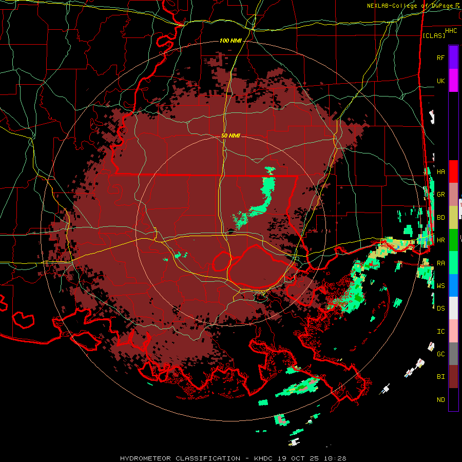Click the RF legend label
Viewport: 462px width, 462px height.
click(440, 57)
